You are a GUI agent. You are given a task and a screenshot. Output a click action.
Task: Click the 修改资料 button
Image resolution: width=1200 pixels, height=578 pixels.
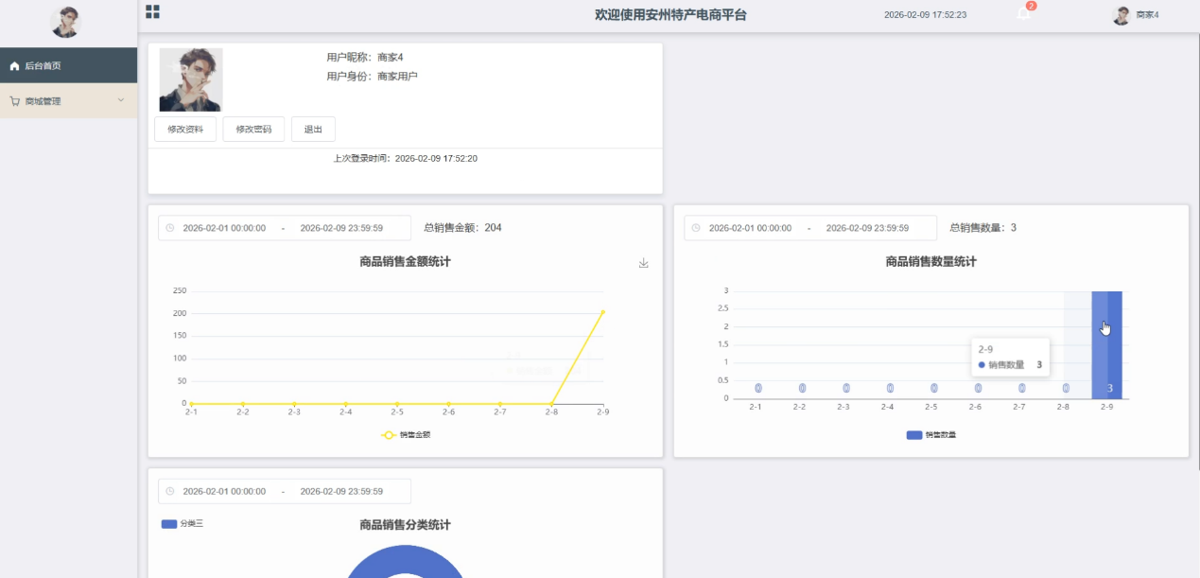pos(185,130)
